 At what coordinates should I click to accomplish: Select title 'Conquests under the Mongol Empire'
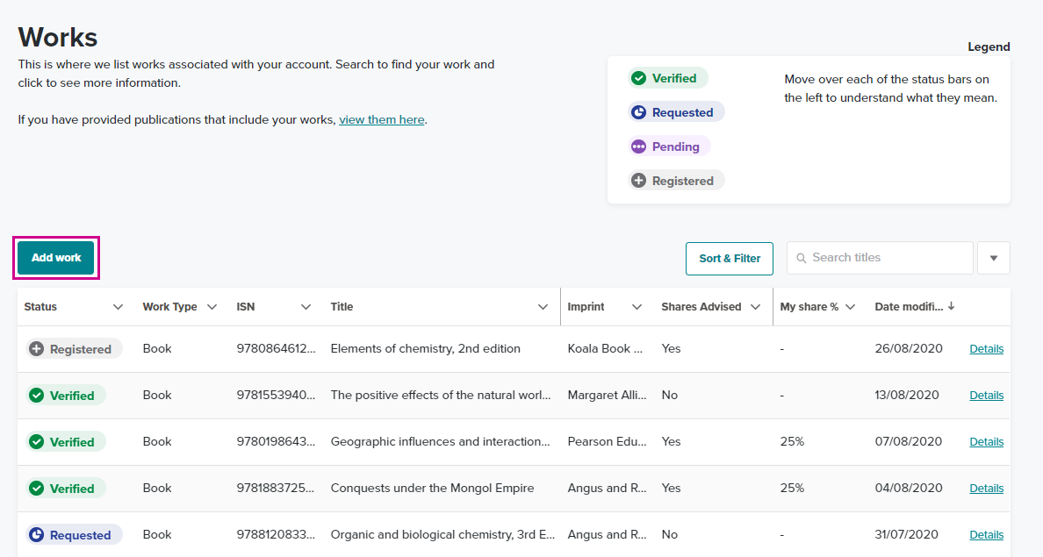click(432, 489)
